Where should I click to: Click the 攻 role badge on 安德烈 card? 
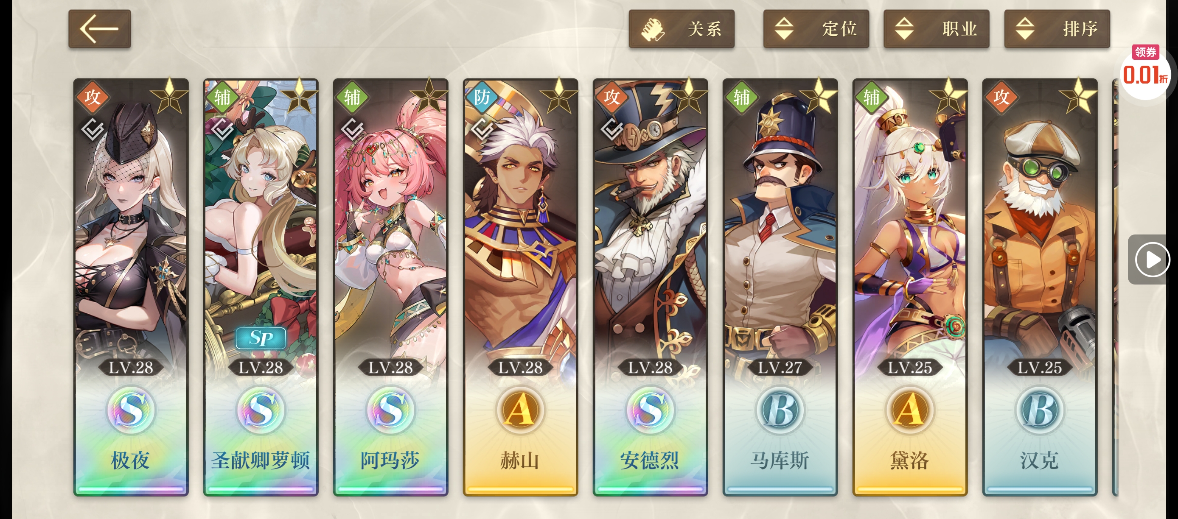611,97
